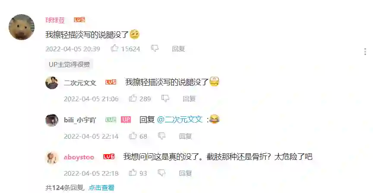
Task: Expand all 124 replies via 点击查看
Action: [101, 188]
